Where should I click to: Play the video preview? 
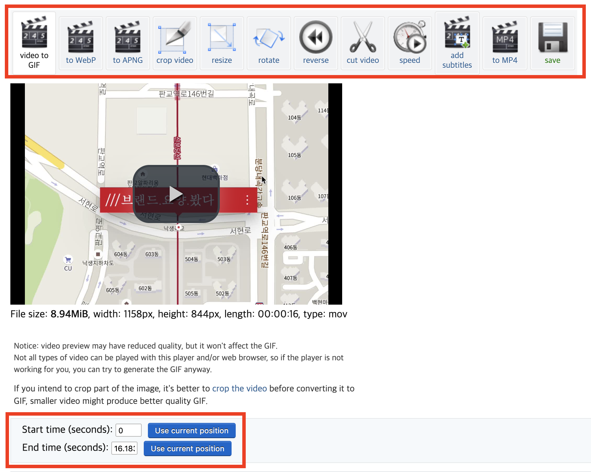[x=176, y=194]
